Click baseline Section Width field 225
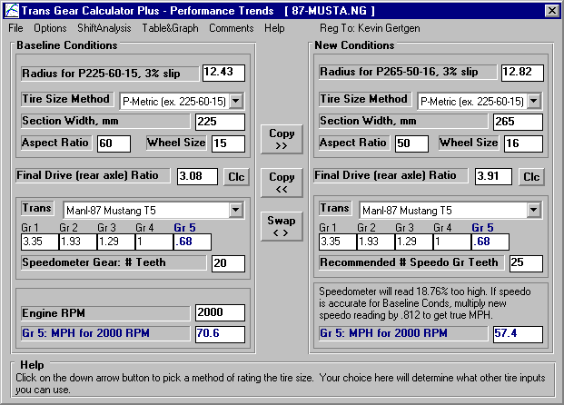Image resolution: width=564 pixels, height=405 pixels. click(220, 122)
